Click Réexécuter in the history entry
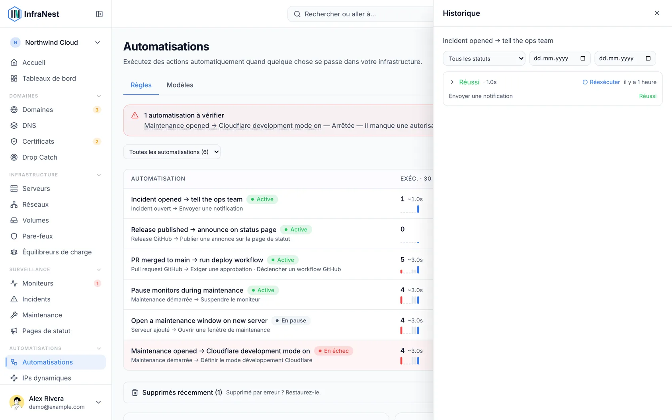672x420 pixels. click(x=601, y=82)
